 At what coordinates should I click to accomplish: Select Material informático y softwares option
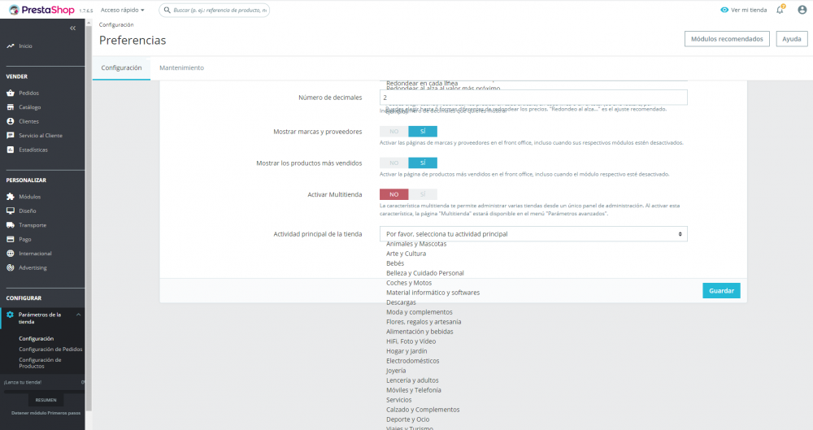tap(433, 293)
